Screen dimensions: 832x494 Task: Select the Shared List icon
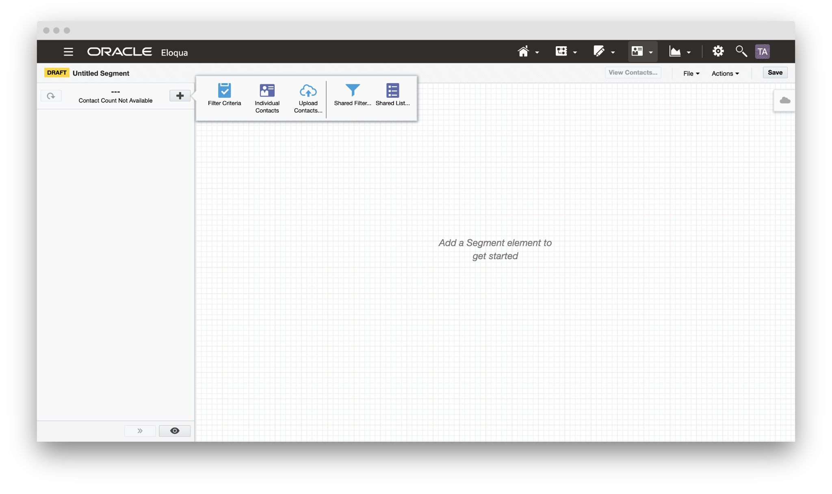[x=392, y=90]
